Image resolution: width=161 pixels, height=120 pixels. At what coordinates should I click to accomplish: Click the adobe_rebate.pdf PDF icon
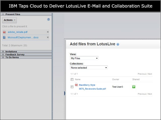click(4, 32)
